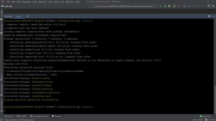Open the Refactor menu
This screenshot has height=121, width=216.
(x=43, y=2)
